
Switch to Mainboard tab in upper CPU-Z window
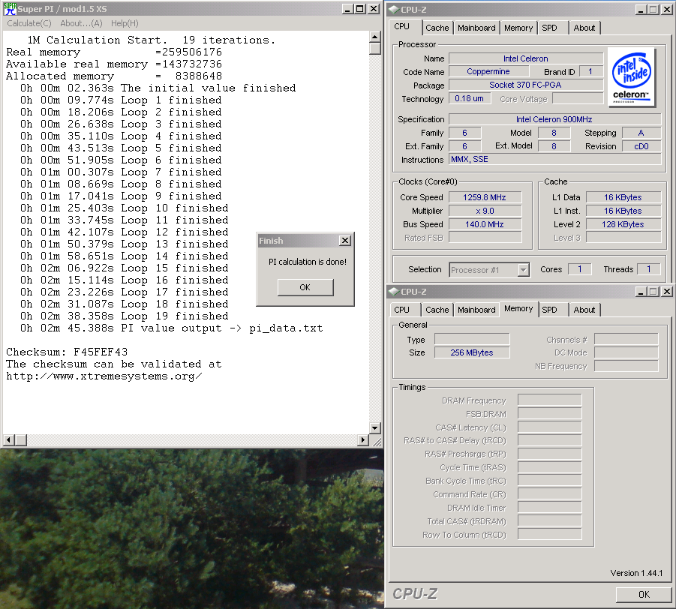pyautogui.click(x=476, y=28)
